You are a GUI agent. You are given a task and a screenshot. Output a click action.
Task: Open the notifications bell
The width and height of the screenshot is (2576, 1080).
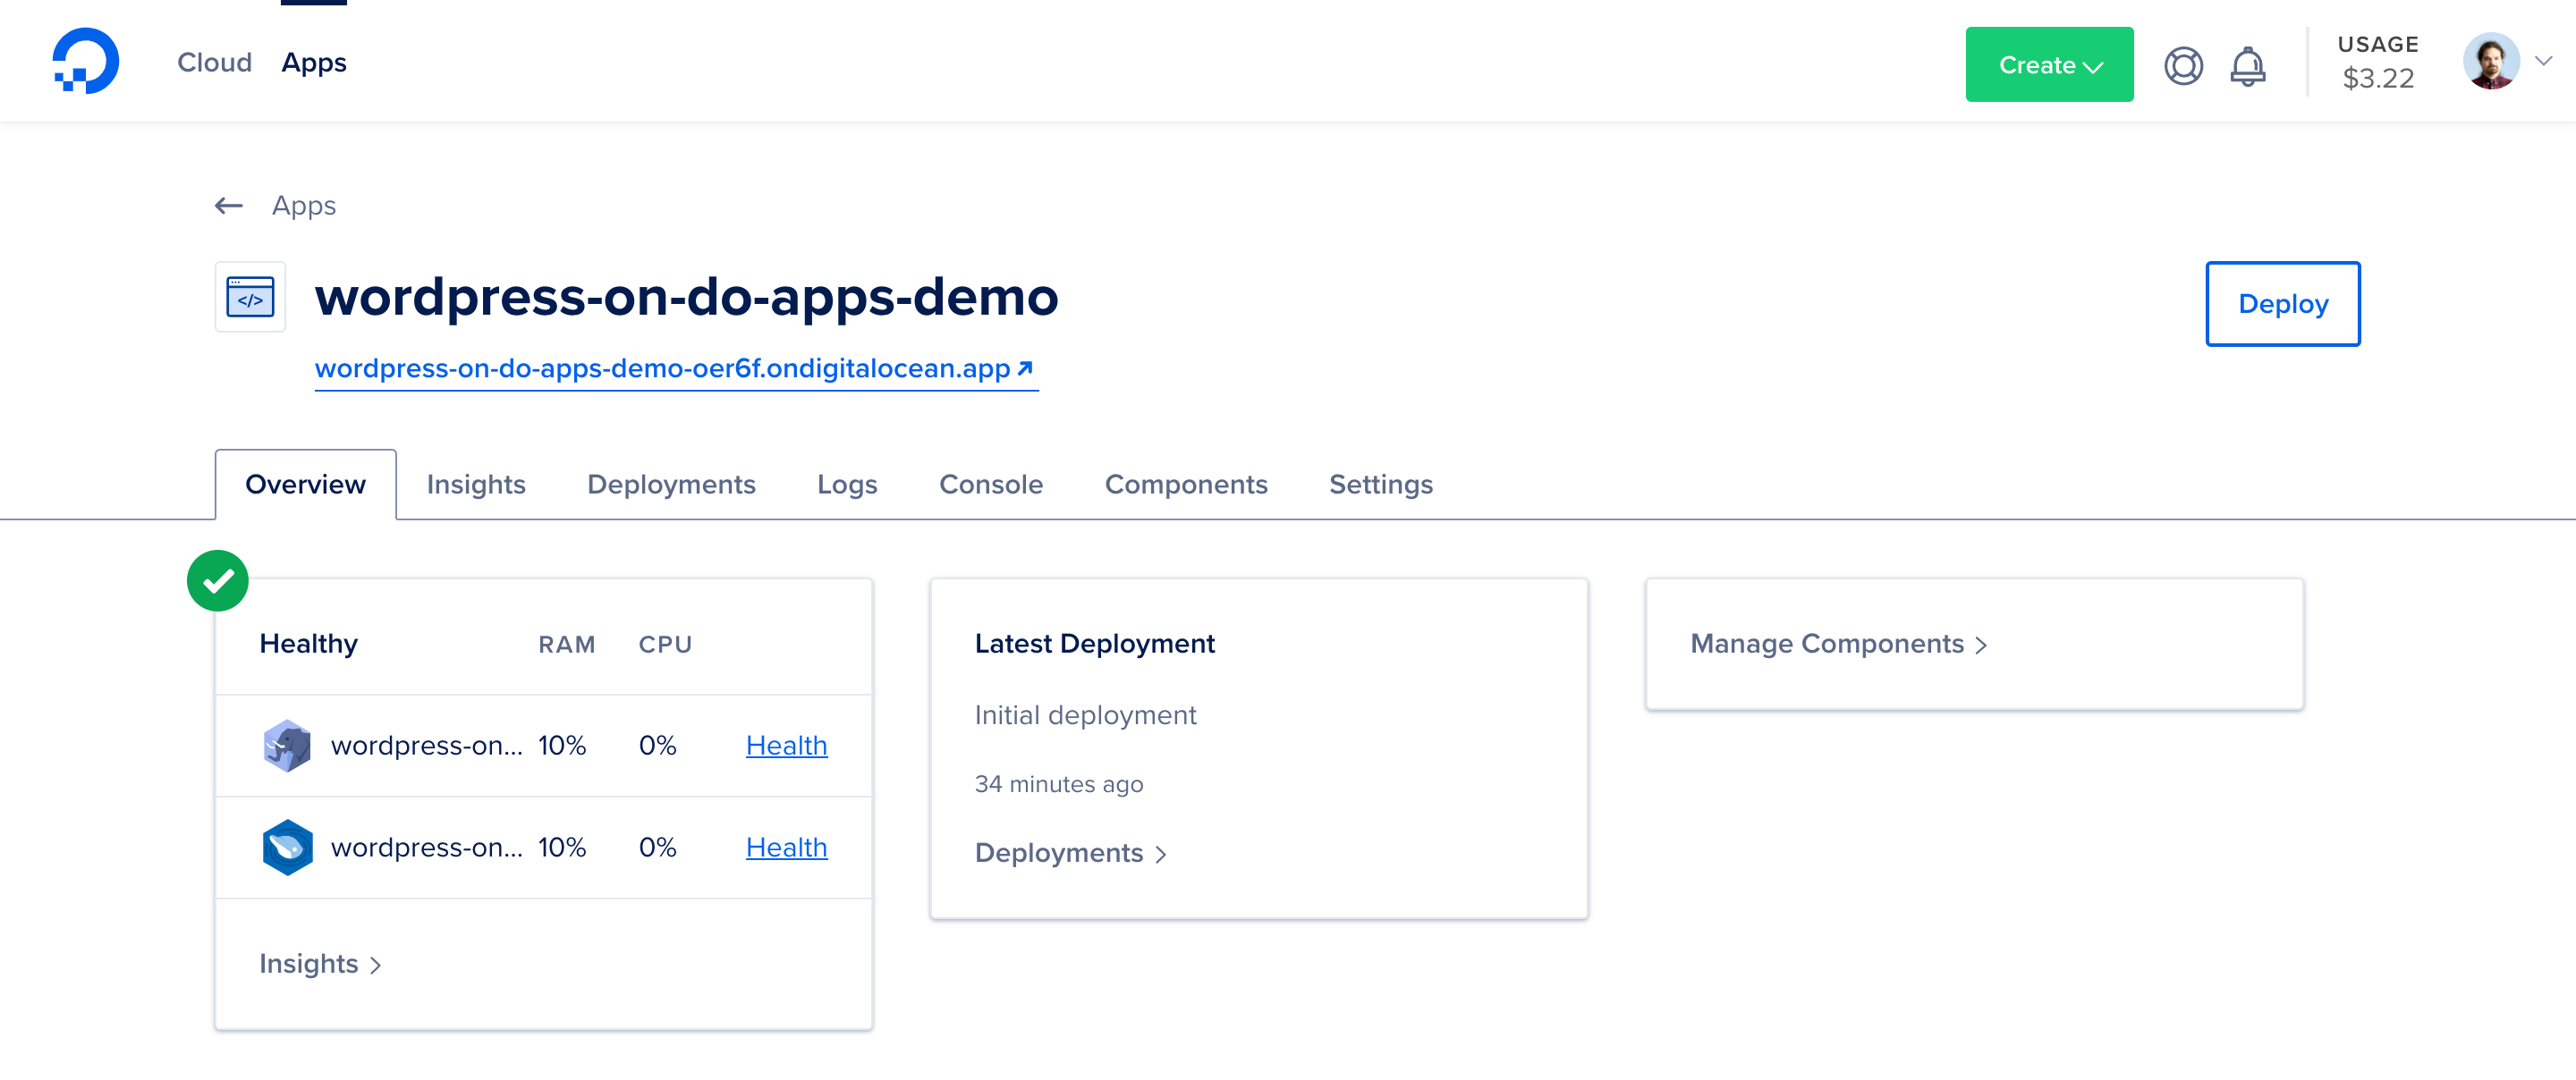tap(2247, 66)
